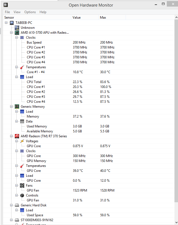Screen dimensions: 178x225
Task: Collapse the TABEEB-PC root node
Action: (x=6, y=23)
